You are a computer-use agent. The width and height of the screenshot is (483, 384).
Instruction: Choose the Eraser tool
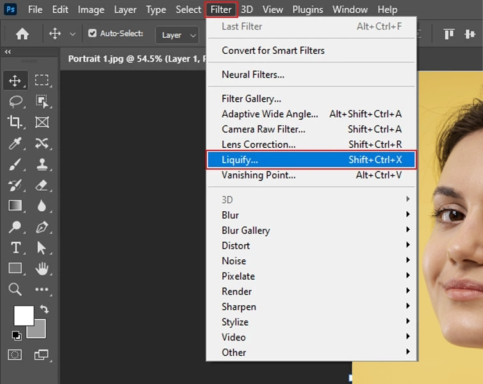coord(42,186)
